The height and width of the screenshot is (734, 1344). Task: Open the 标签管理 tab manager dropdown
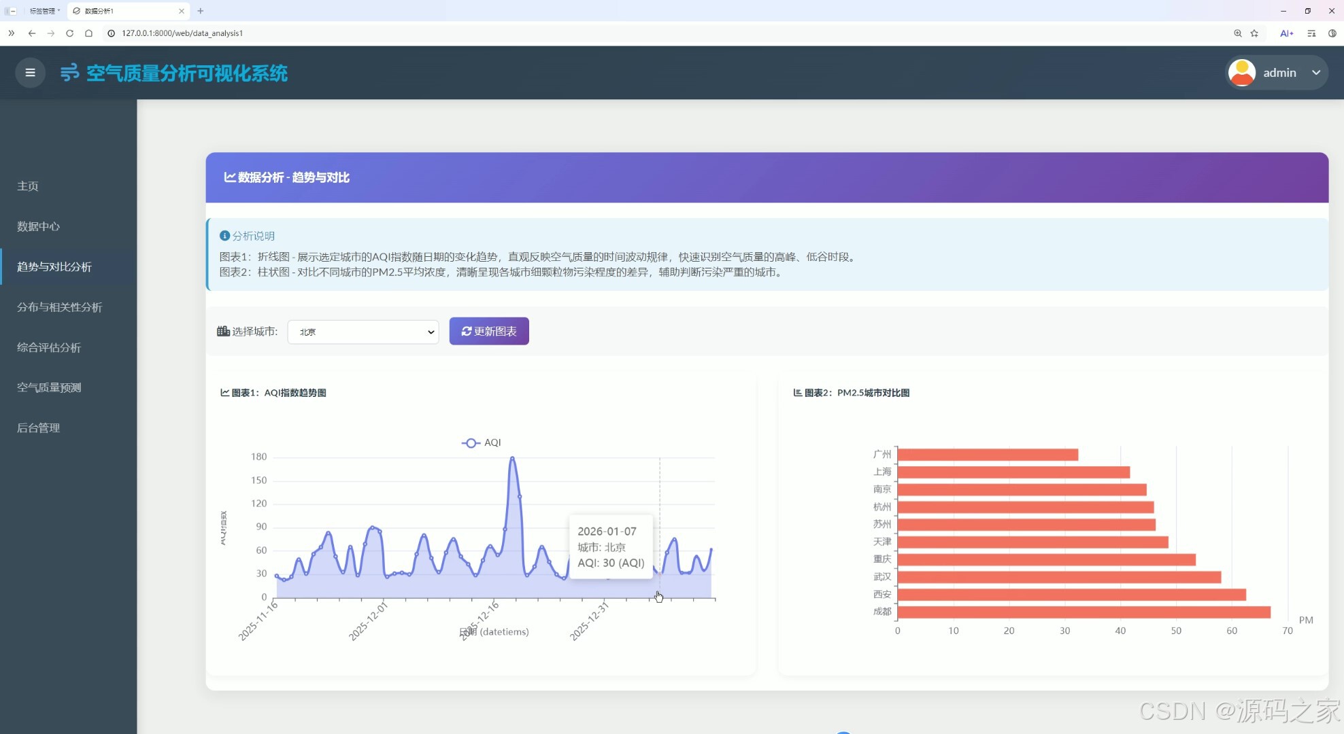coord(44,11)
